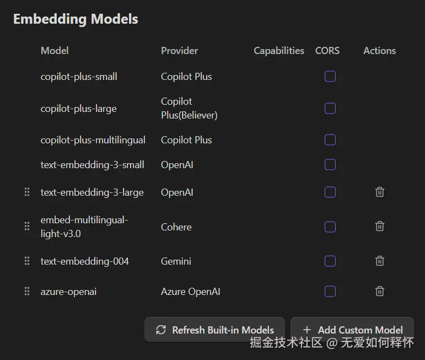Check the azure-openai CORS checkbox
This screenshot has height=360, width=425.
pyautogui.click(x=330, y=291)
